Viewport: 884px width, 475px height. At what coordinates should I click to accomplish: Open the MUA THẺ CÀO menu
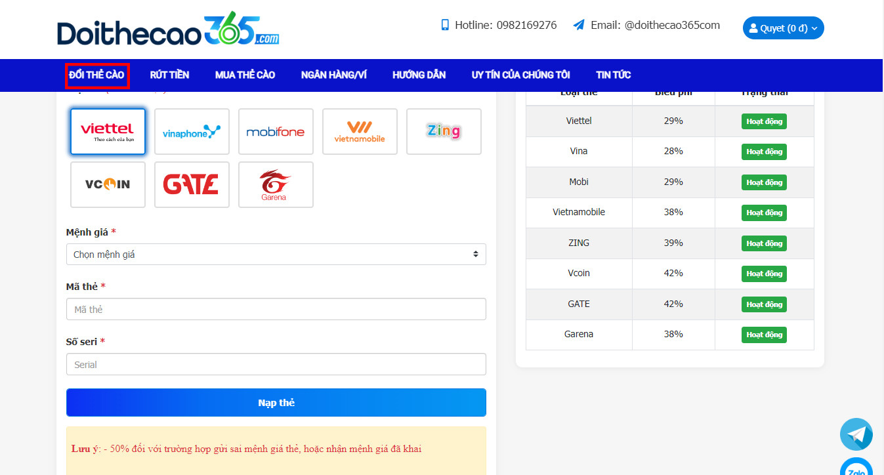click(x=245, y=75)
